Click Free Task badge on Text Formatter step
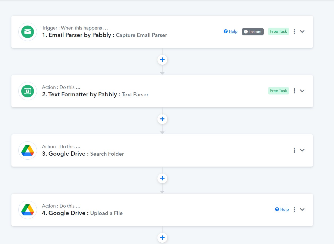Screen dimensions: 334x244 (279, 91)
